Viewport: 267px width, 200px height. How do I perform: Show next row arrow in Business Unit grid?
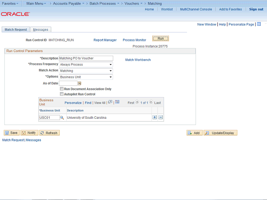[151, 102]
